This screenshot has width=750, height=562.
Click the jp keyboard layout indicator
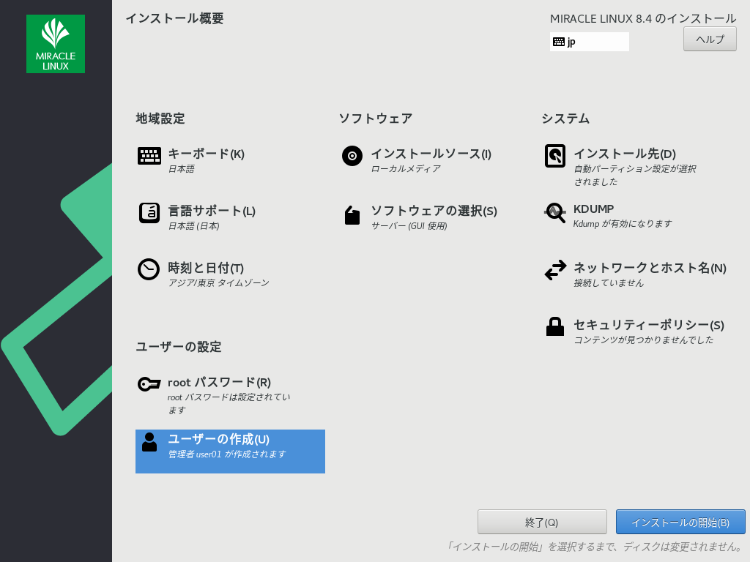(x=589, y=42)
